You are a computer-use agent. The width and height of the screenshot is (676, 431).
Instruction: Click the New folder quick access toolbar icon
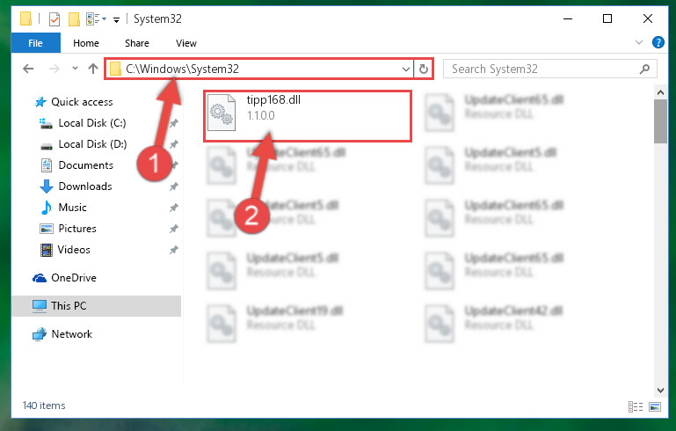coord(74,19)
